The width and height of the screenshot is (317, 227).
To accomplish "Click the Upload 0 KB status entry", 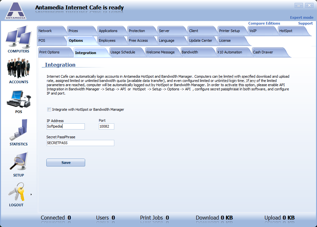I will (279, 218).
